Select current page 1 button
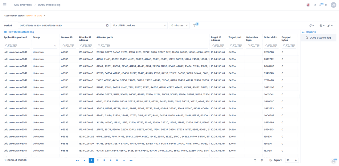This screenshot has width=339, height=166. [92, 160]
